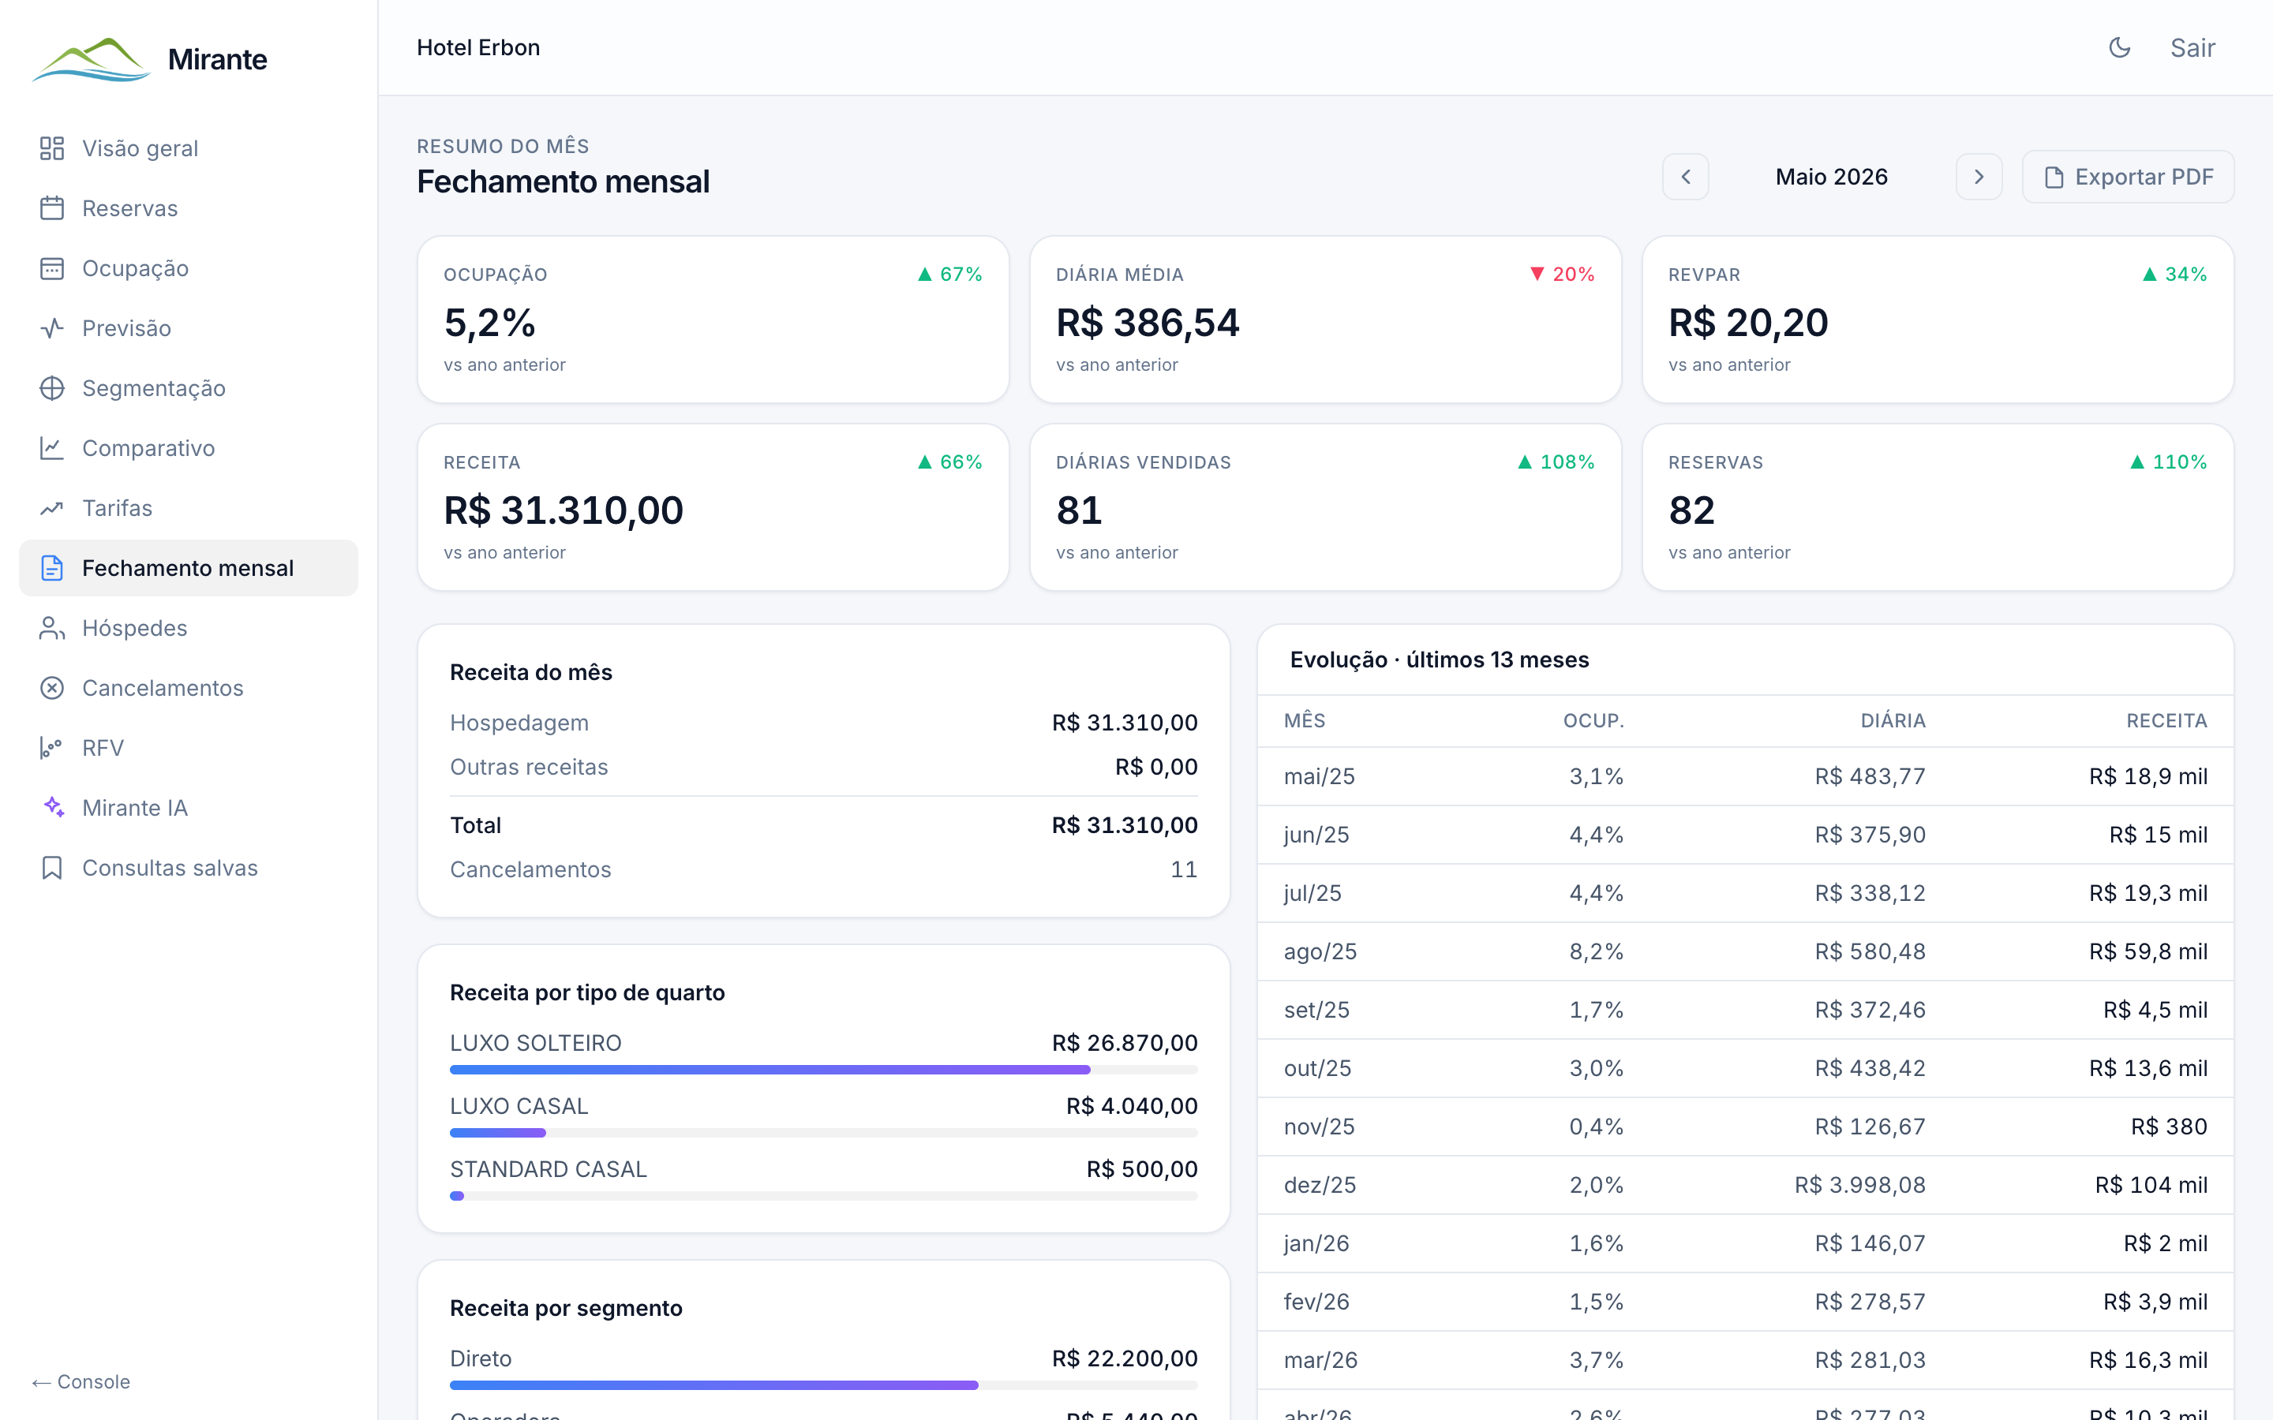Select the nov/25 table row
2273x1420 pixels.
click(1745, 1126)
